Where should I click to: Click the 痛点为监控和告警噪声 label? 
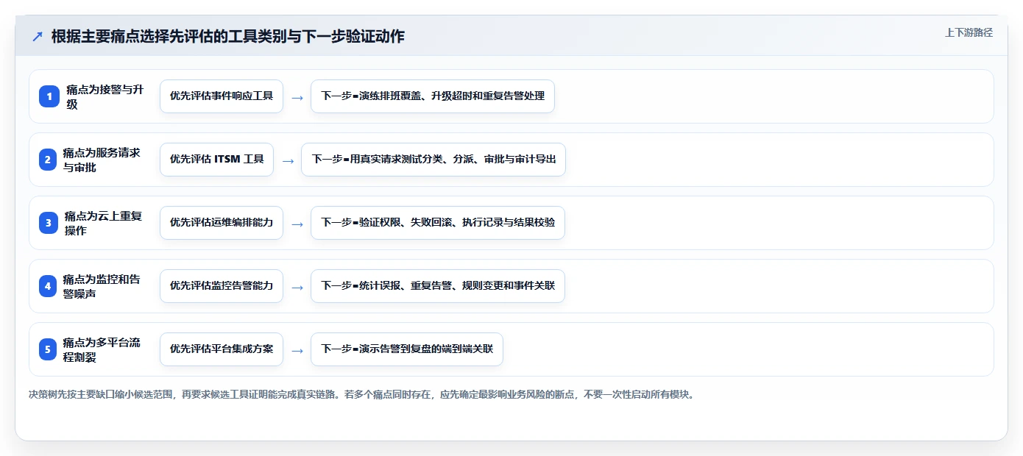pyautogui.click(x=102, y=286)
